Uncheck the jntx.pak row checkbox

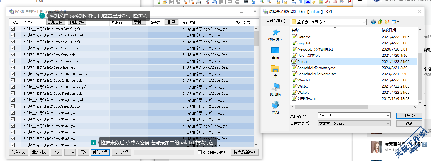point(13,68)
